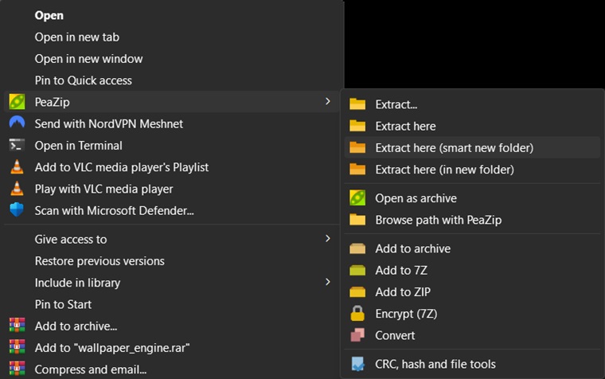Expand the PeaZip submenu arrow

(x=328, y=101)
